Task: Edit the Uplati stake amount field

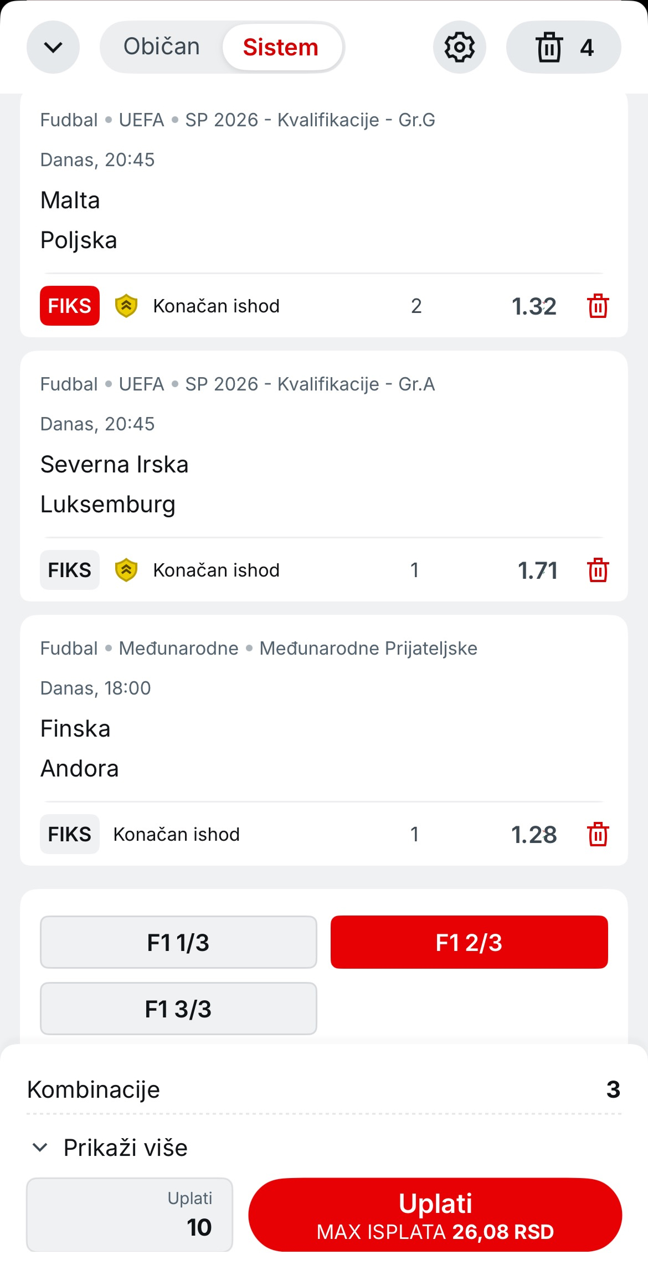Action: coord(130,1215)
